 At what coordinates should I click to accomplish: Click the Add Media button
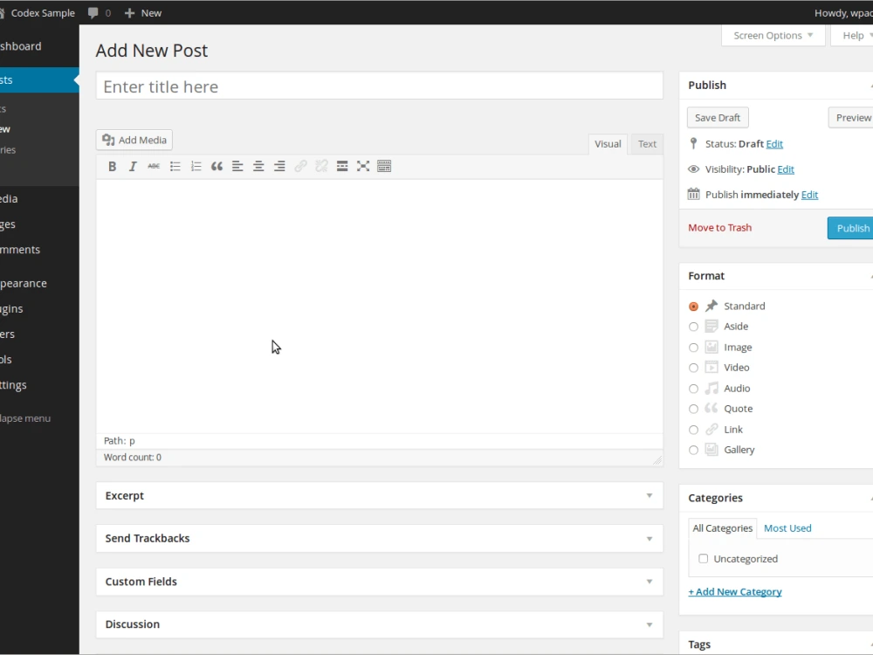click(134, 140)
